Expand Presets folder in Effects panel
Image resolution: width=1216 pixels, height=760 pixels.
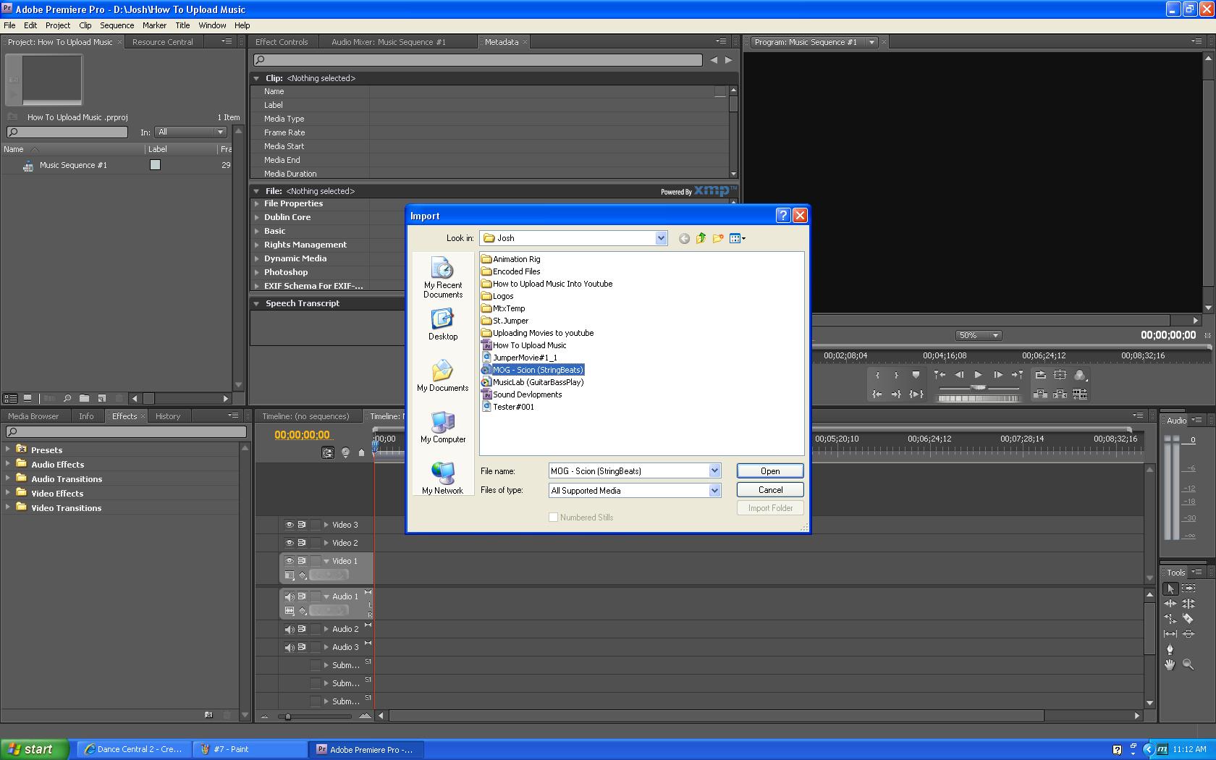click(x=8, y=449)
